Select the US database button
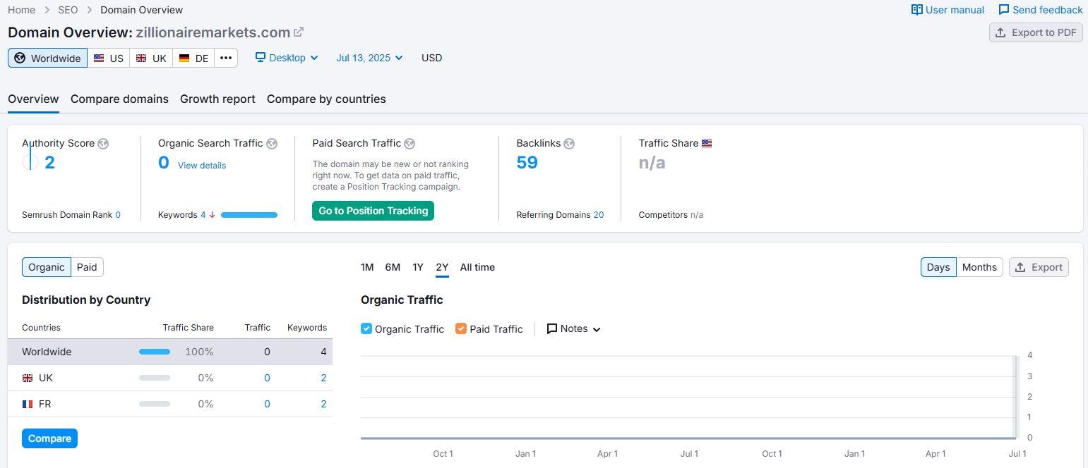 pos(109,58)
